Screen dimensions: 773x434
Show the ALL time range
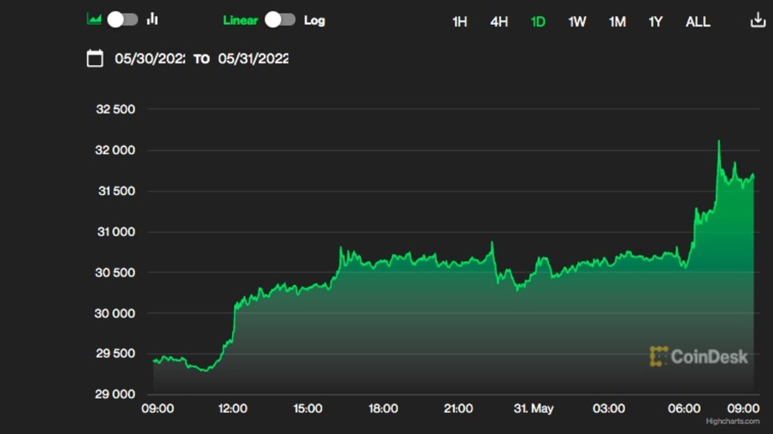point(698,22)
